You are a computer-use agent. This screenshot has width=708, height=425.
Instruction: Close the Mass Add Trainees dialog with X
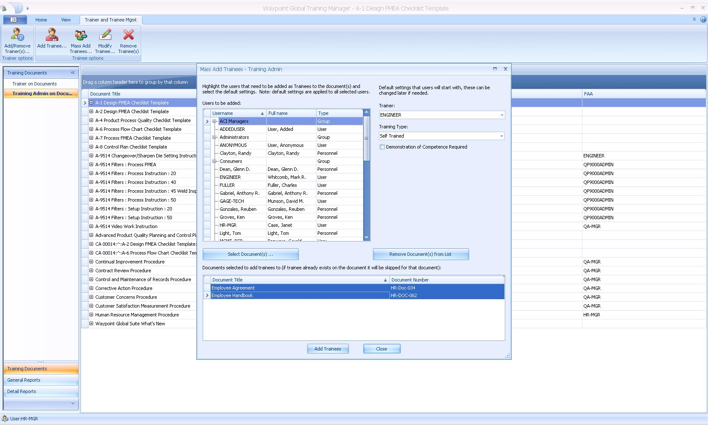(x=505, y=69)
